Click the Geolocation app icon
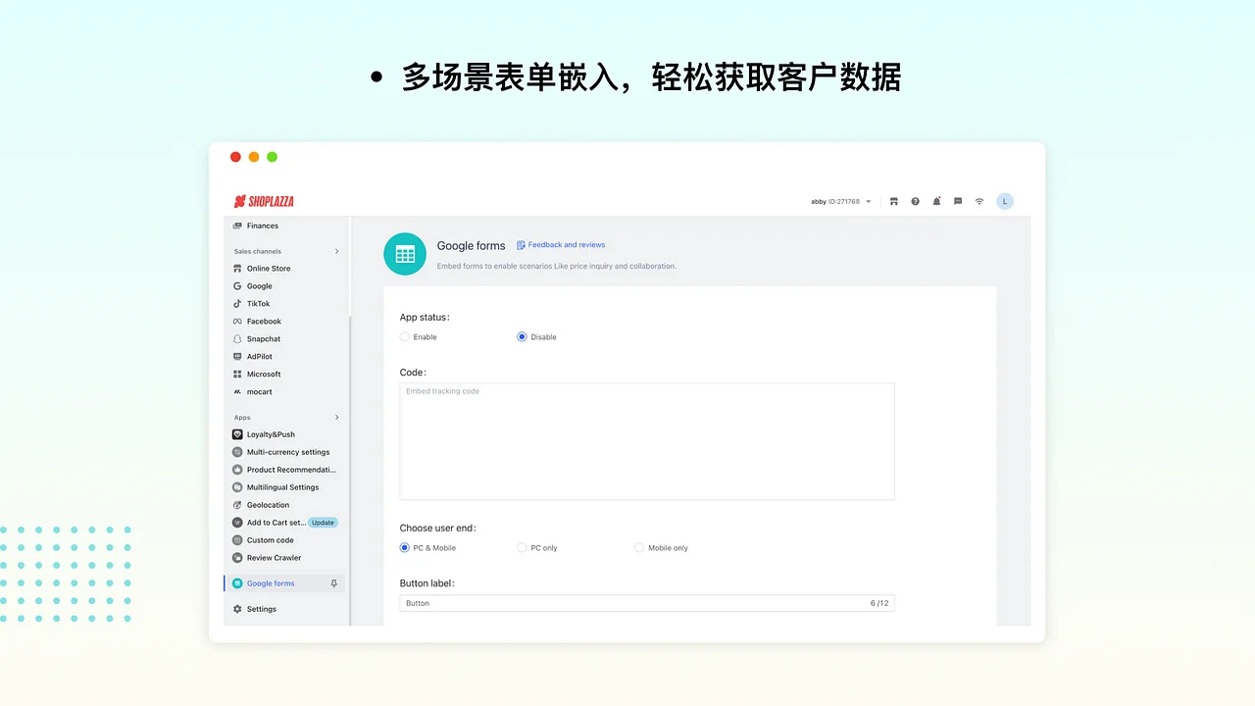The image size is (1255, 706). click(237, 505)
